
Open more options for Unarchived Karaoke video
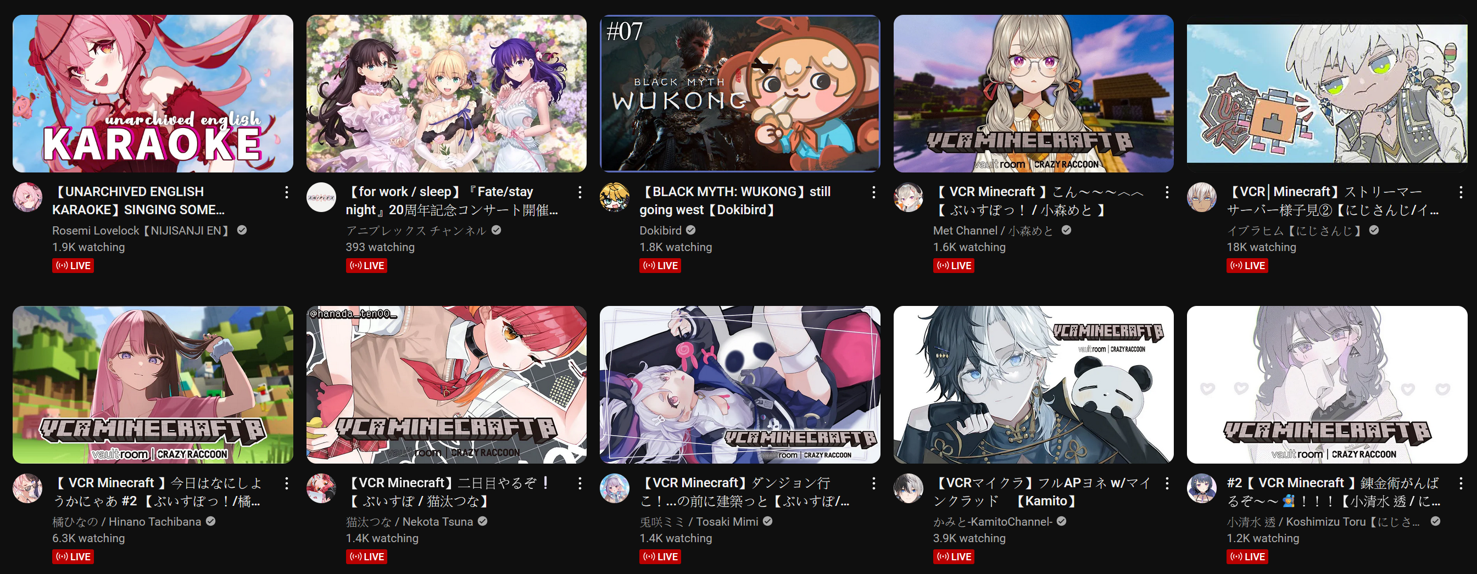tap(286, 192)
